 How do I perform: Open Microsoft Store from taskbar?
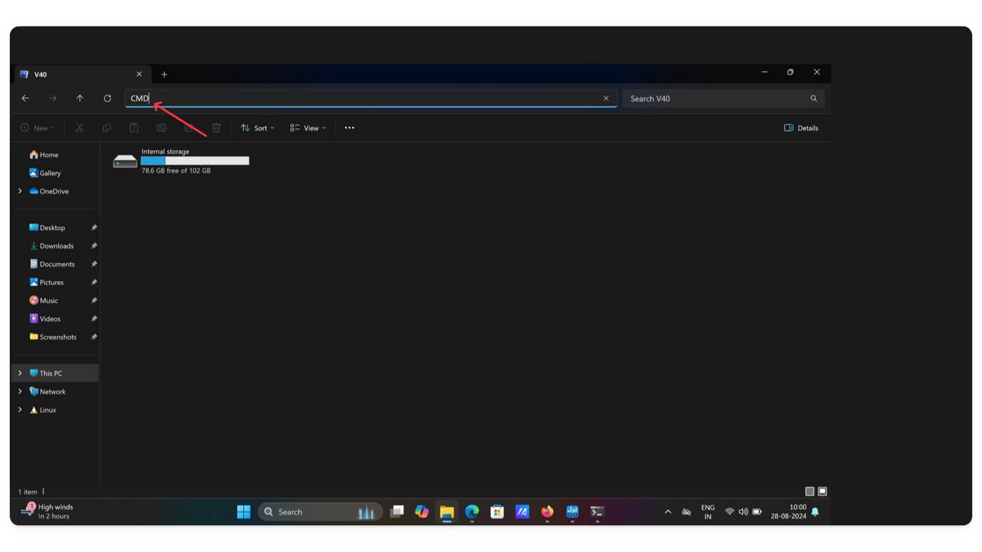497,512
